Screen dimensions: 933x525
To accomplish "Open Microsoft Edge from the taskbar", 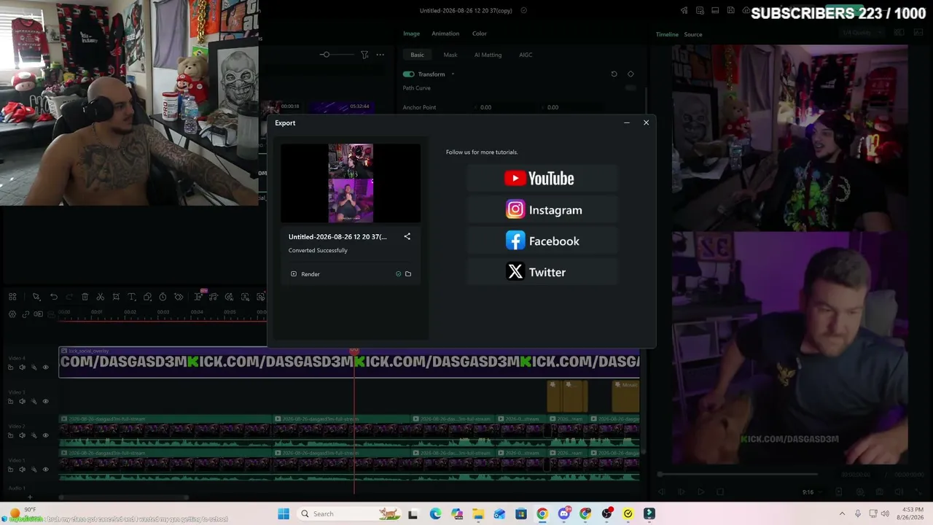I will 435,514.
